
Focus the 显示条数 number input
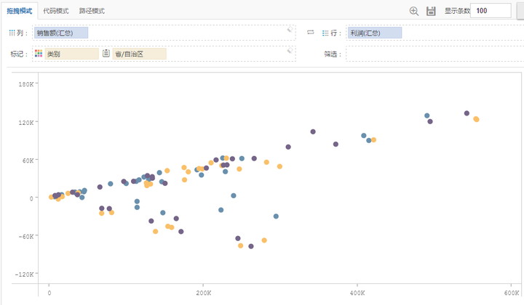[x=491, y=11]
